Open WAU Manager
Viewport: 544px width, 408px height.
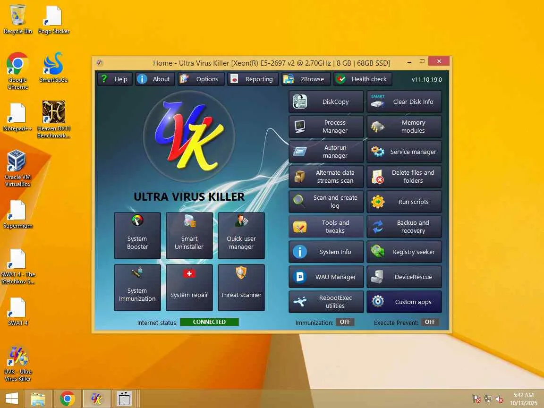point(326,277)
